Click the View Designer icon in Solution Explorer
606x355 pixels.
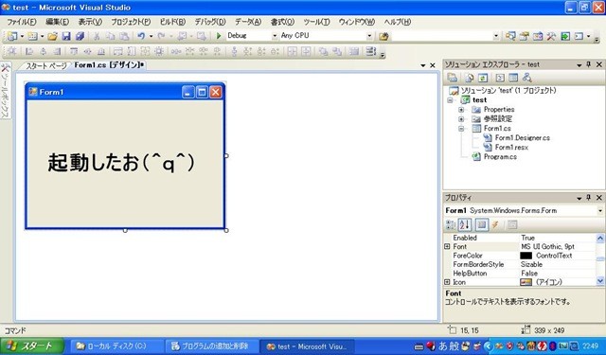coord(513,78)
